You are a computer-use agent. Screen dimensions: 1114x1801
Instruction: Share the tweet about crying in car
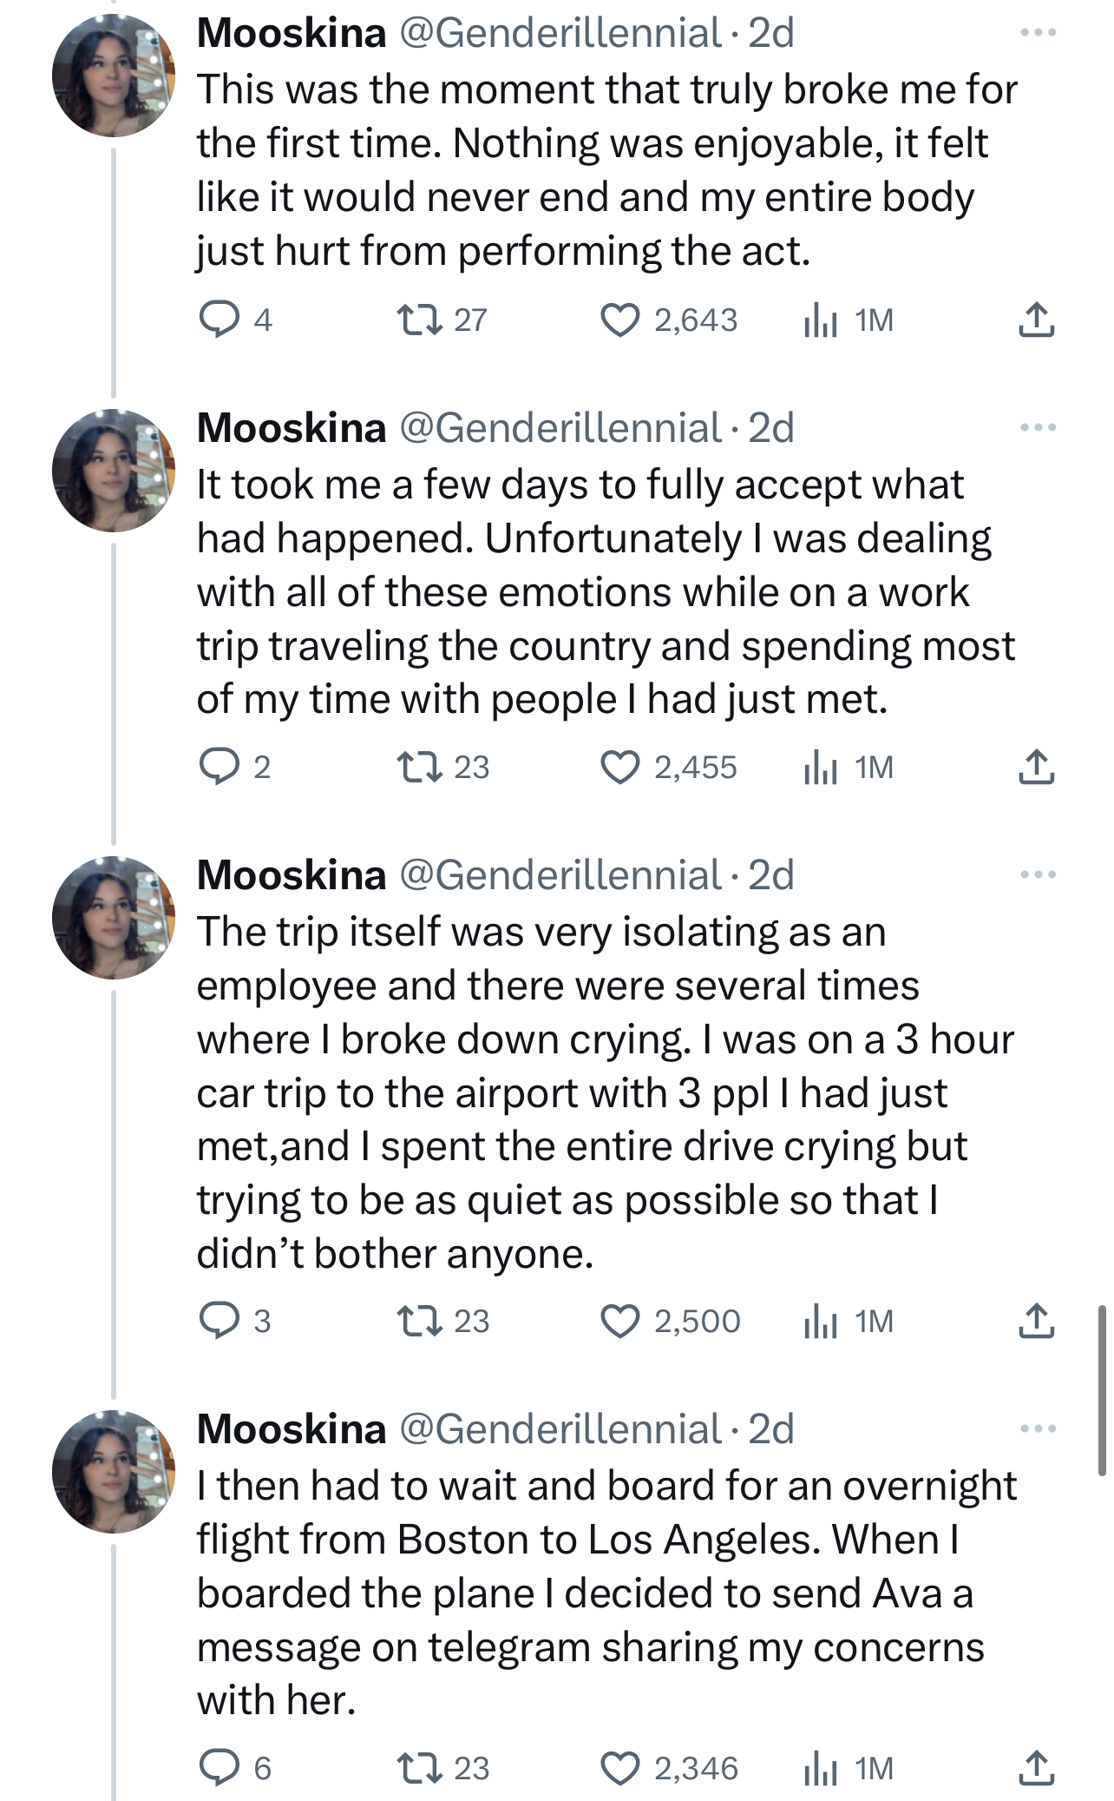pyautogui.click(x=1036, y=1321)
